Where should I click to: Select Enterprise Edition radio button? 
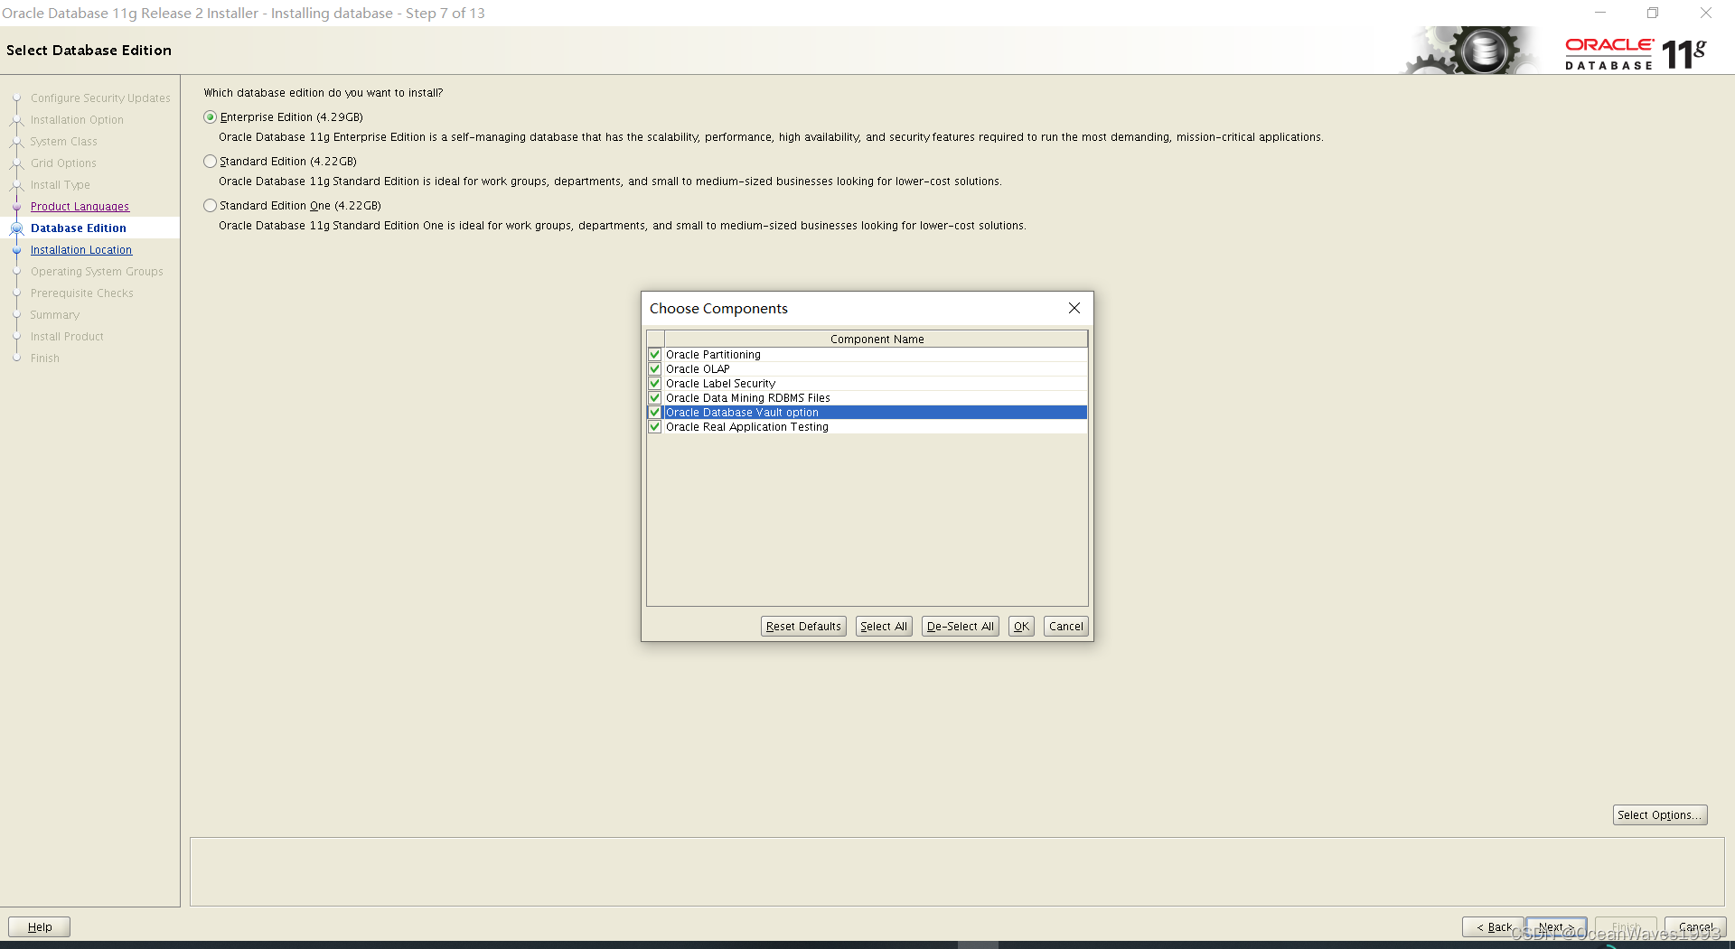coord(211,117)
